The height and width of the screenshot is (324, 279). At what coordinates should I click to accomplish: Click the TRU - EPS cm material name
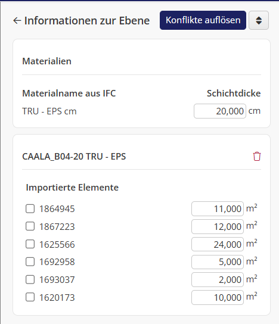tap(49, 111)
